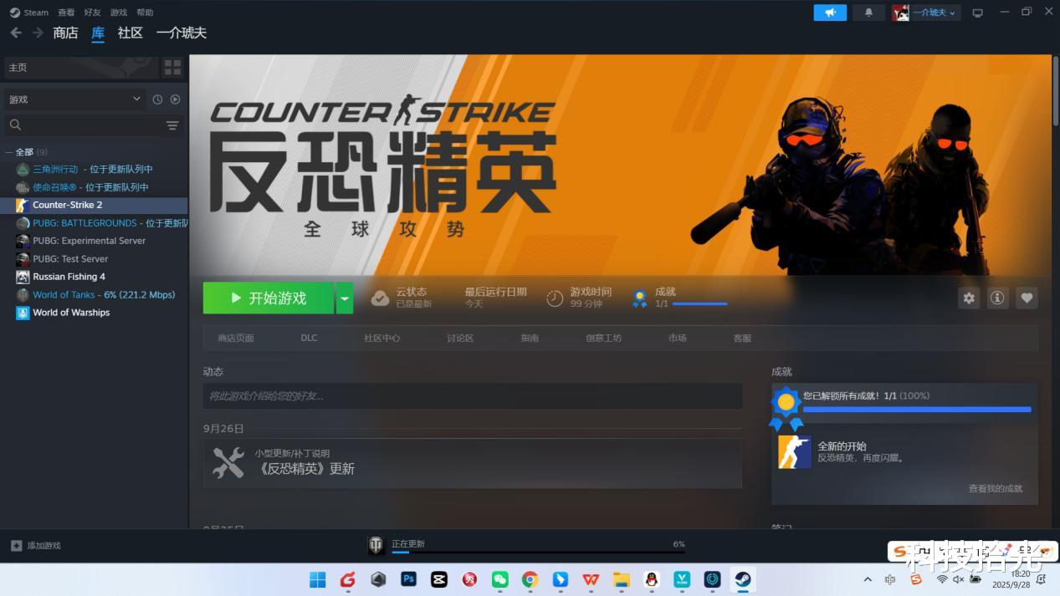This screenshot has height=596, width=1060.
Task: Open the announcements megaphone icon
Action: (830, 13)
